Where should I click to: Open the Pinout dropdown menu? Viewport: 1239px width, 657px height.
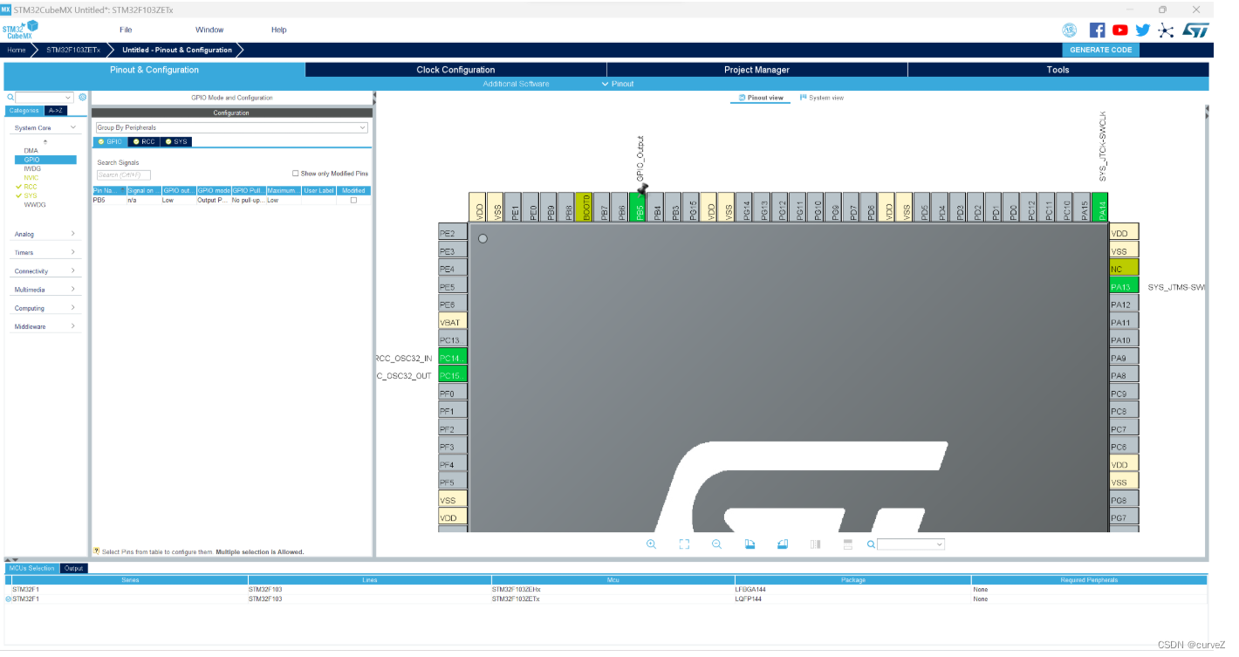click(618, 84)
